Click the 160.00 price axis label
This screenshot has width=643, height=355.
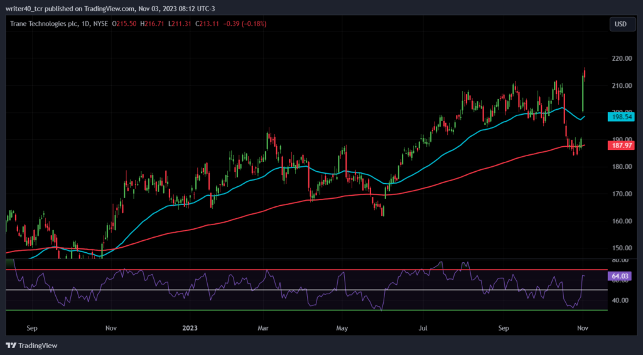click(x=622, y=221)
